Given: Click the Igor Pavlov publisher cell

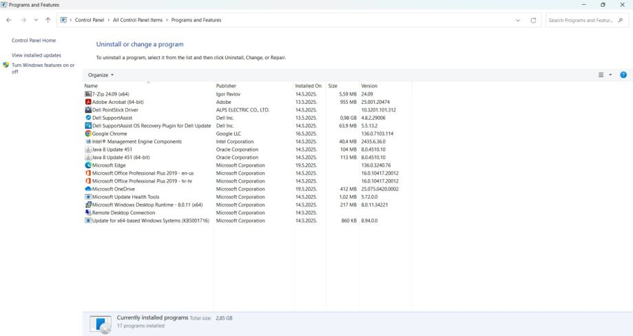Looking at the screenshot, I should coord(228,94).
